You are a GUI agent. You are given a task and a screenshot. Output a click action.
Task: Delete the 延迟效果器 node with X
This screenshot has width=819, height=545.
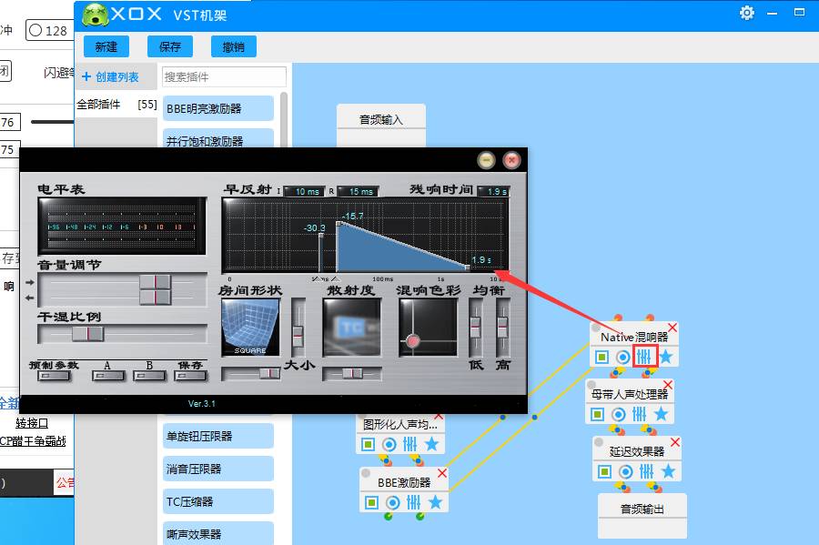tap(675, 443)
